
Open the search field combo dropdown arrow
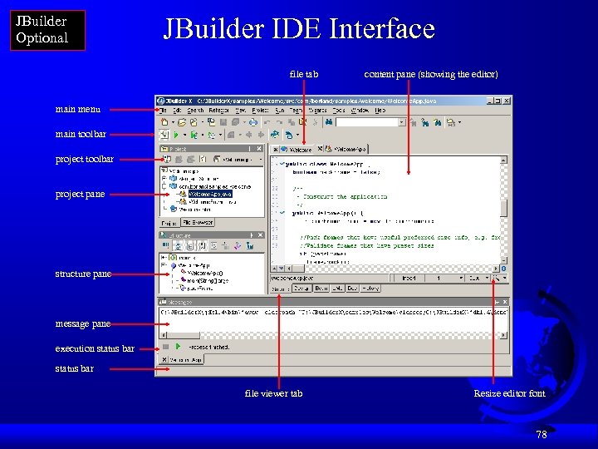point(402,122)
